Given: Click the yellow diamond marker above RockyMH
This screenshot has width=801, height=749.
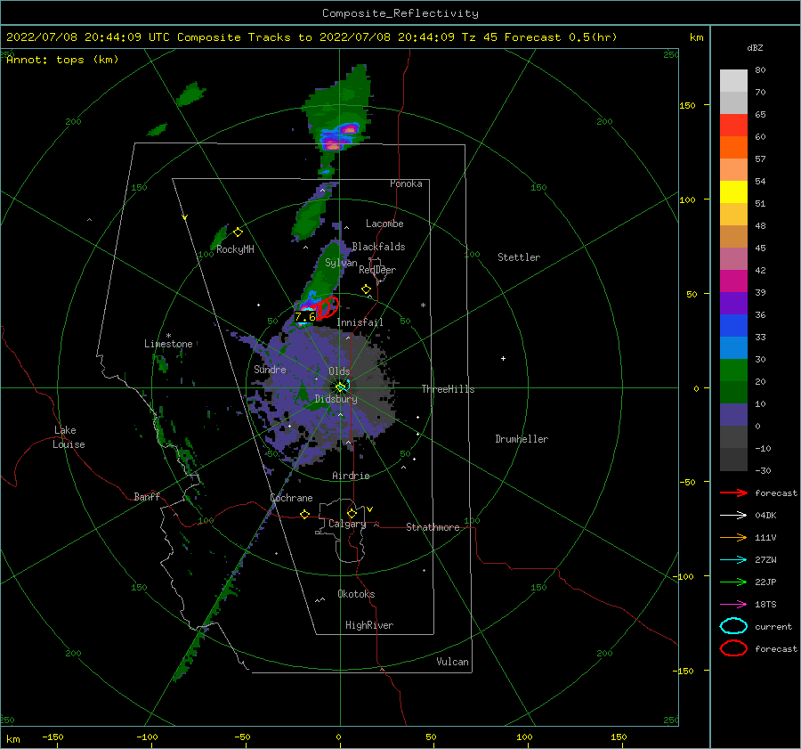Looking at the screenshot, I should (x=238, y=232).
